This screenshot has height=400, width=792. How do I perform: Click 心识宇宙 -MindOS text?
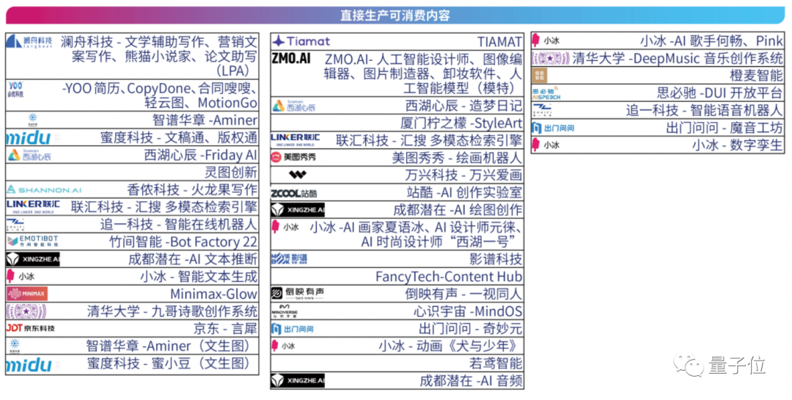[x=468, y=311]
